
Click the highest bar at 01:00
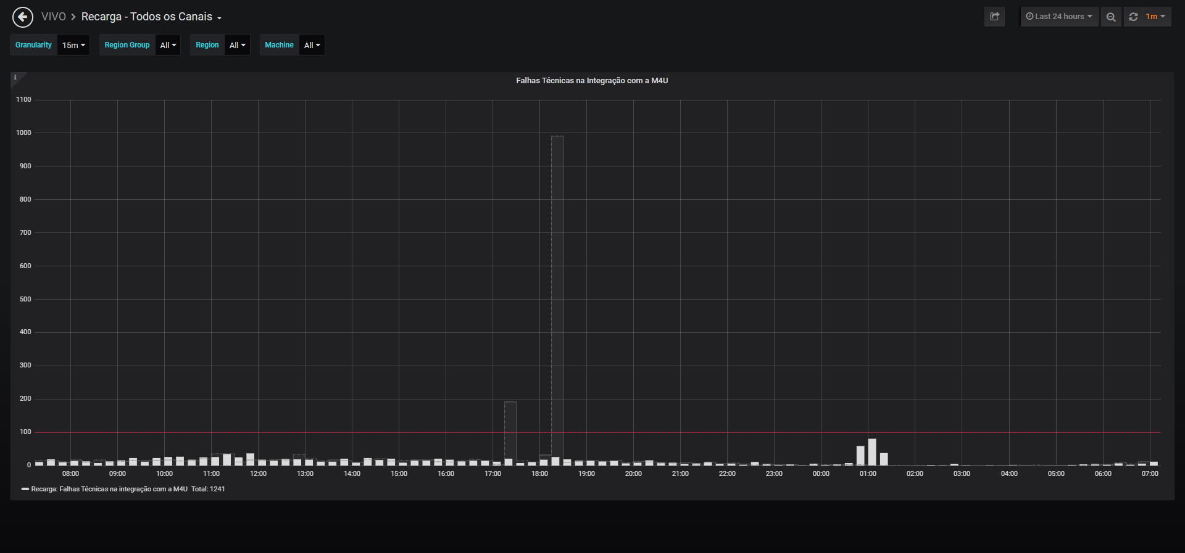(872, 452)
